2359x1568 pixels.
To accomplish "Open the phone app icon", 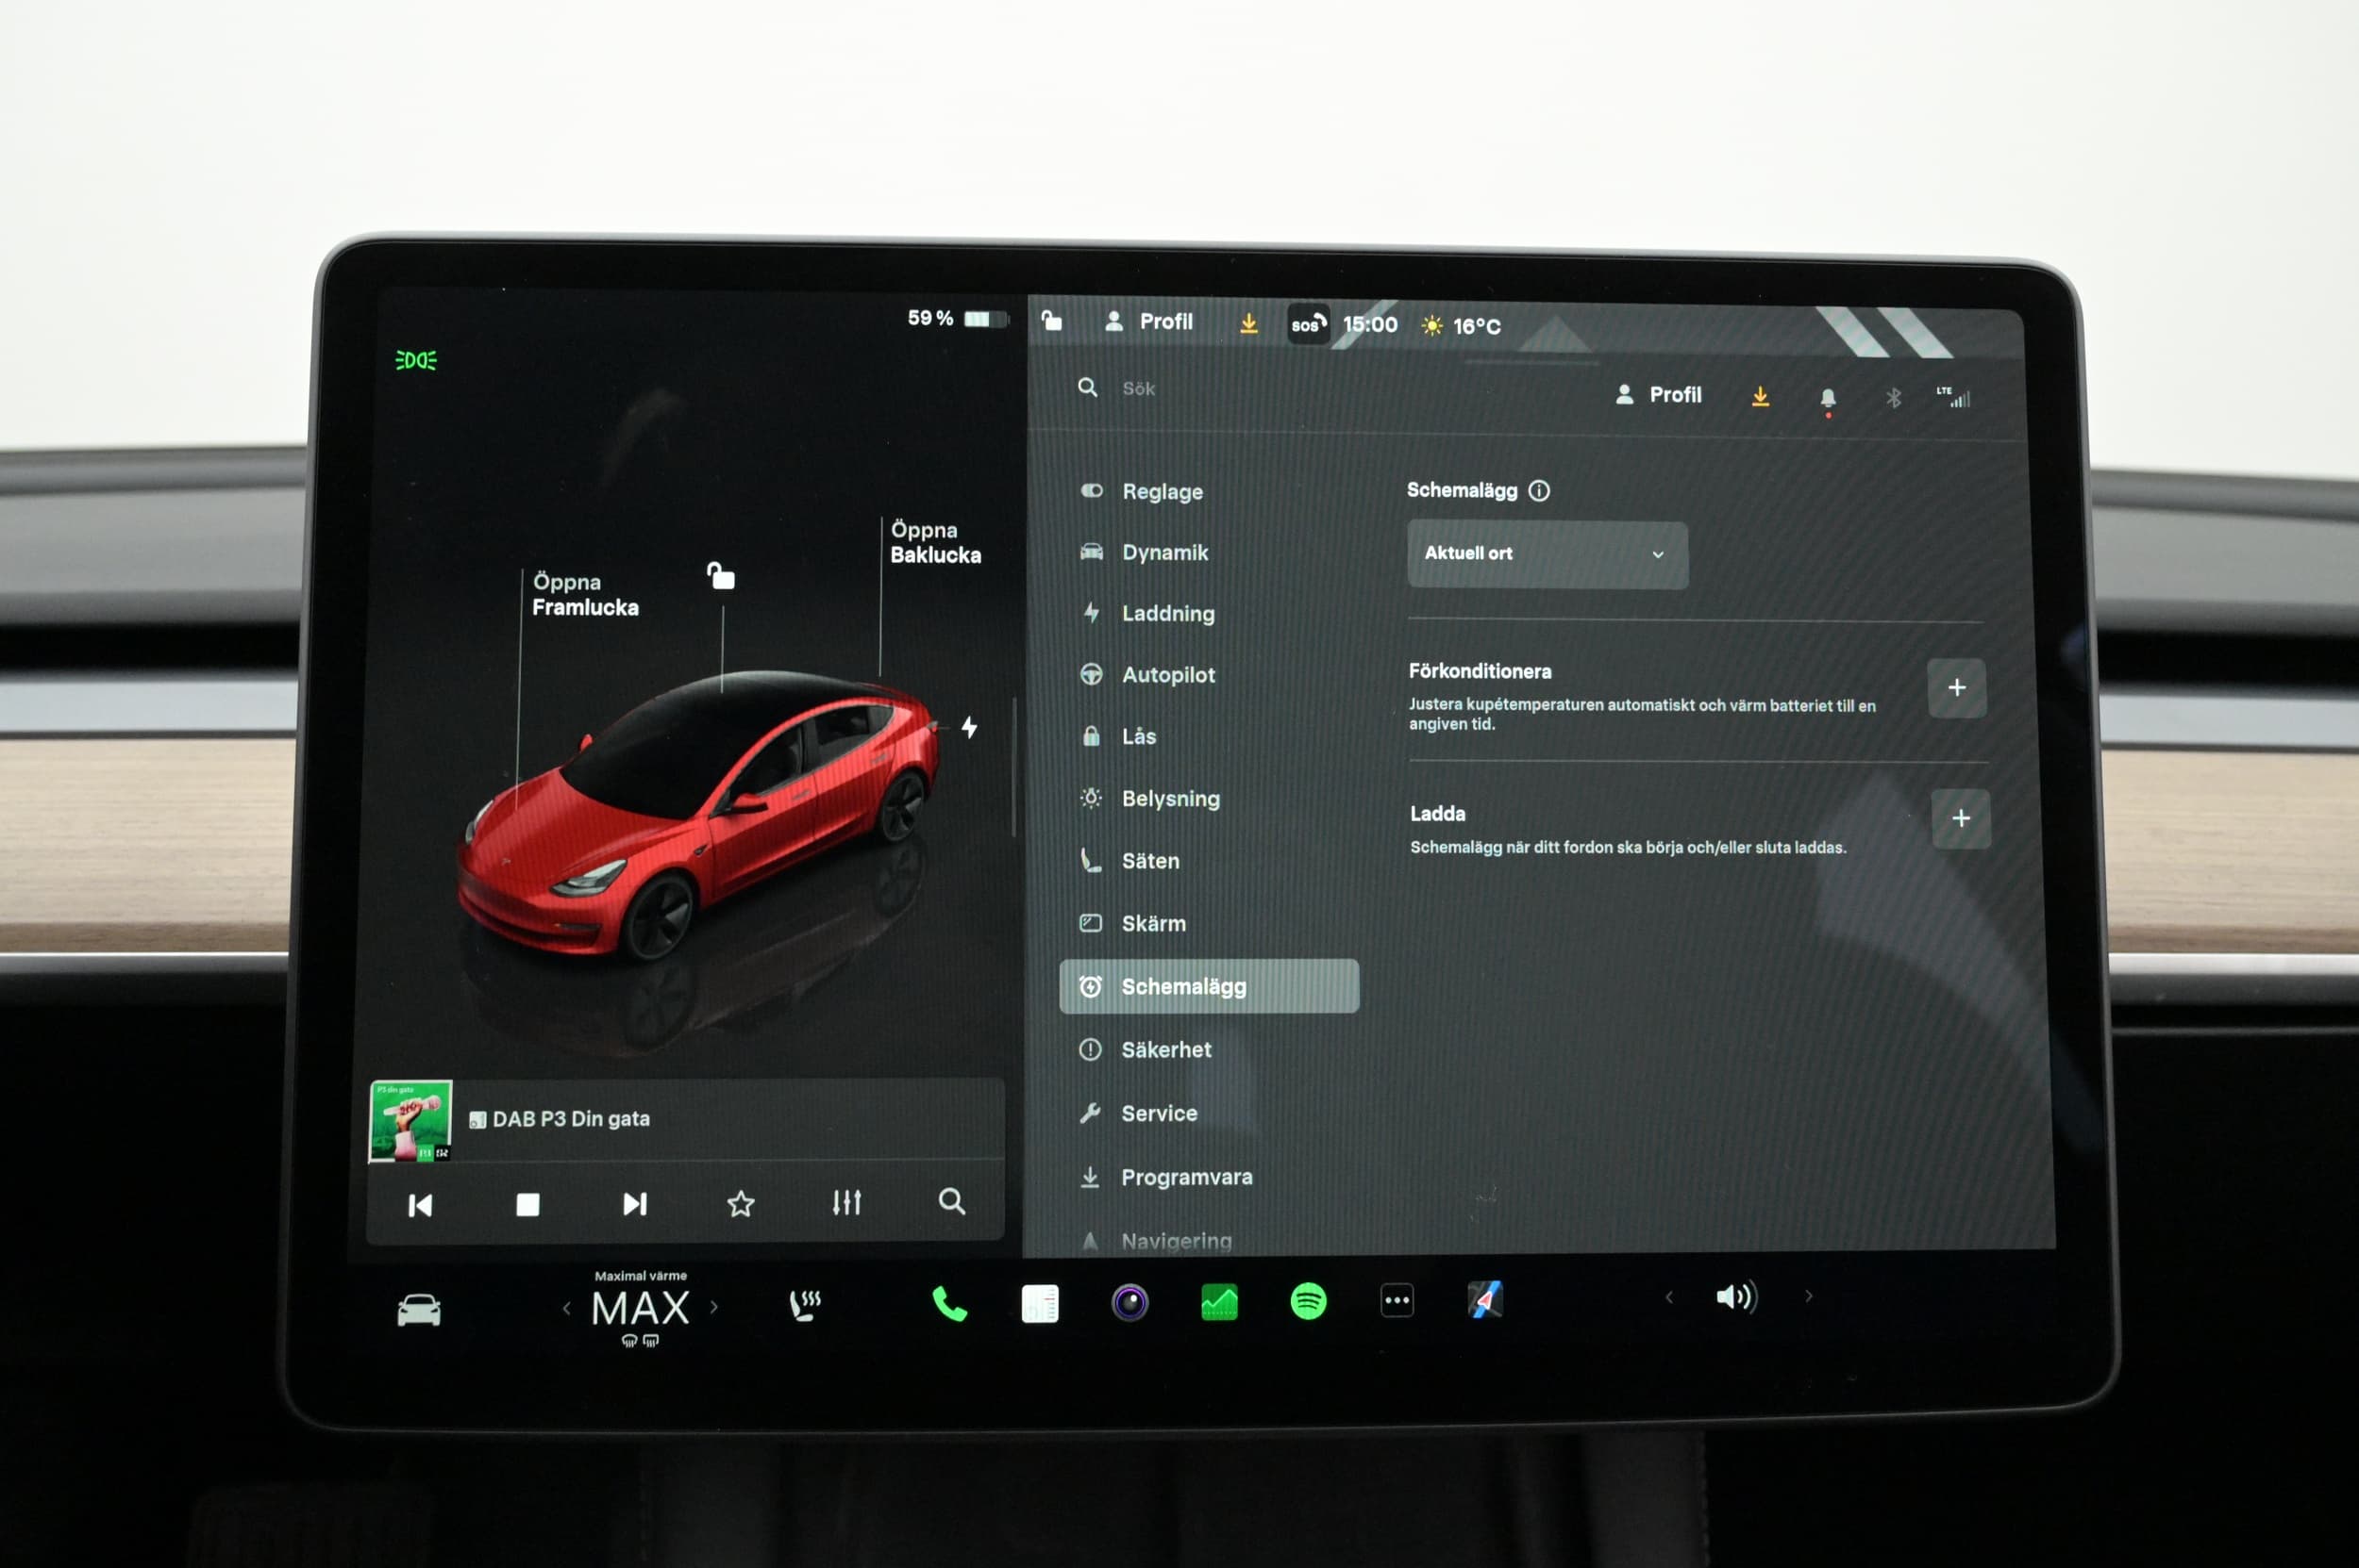I will tap(950, 1304).
